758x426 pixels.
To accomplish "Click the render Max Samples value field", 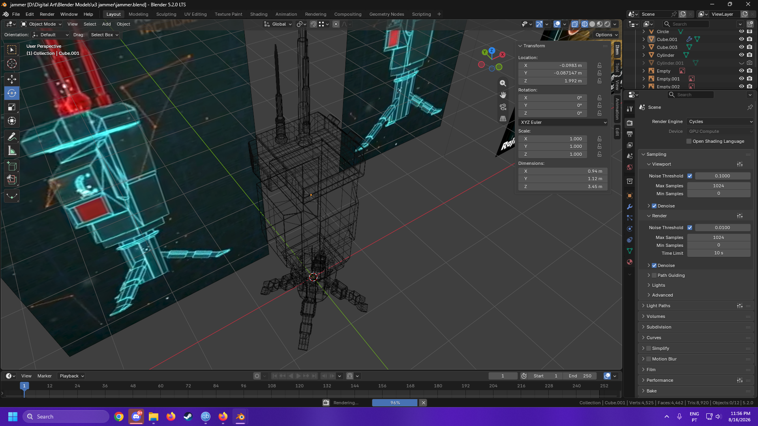I will tap(719, 237).
